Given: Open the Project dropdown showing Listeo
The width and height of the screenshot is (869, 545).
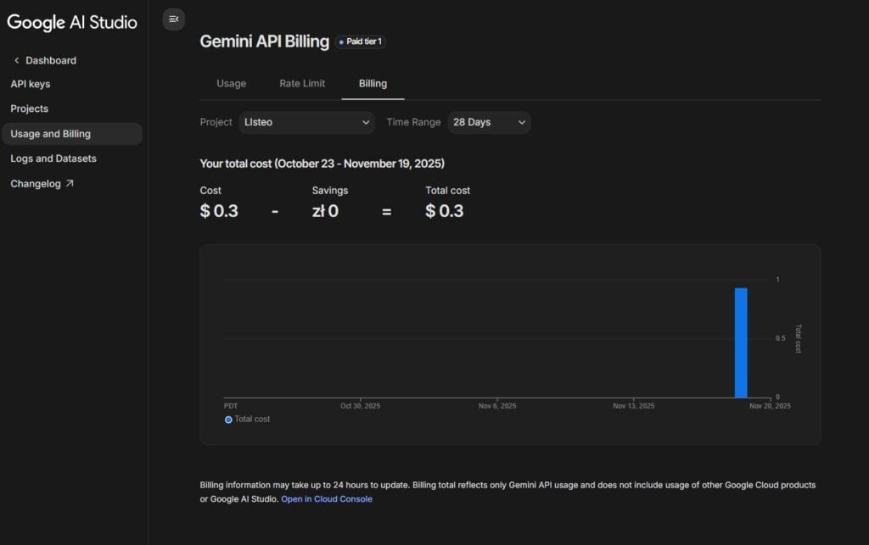Looking at the screenshot, I should [x=306, y=122].
